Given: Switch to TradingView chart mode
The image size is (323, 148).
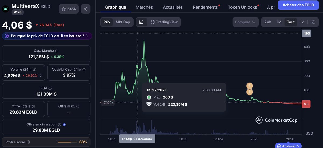Looking at the screenshot, I should click(164, 22).
